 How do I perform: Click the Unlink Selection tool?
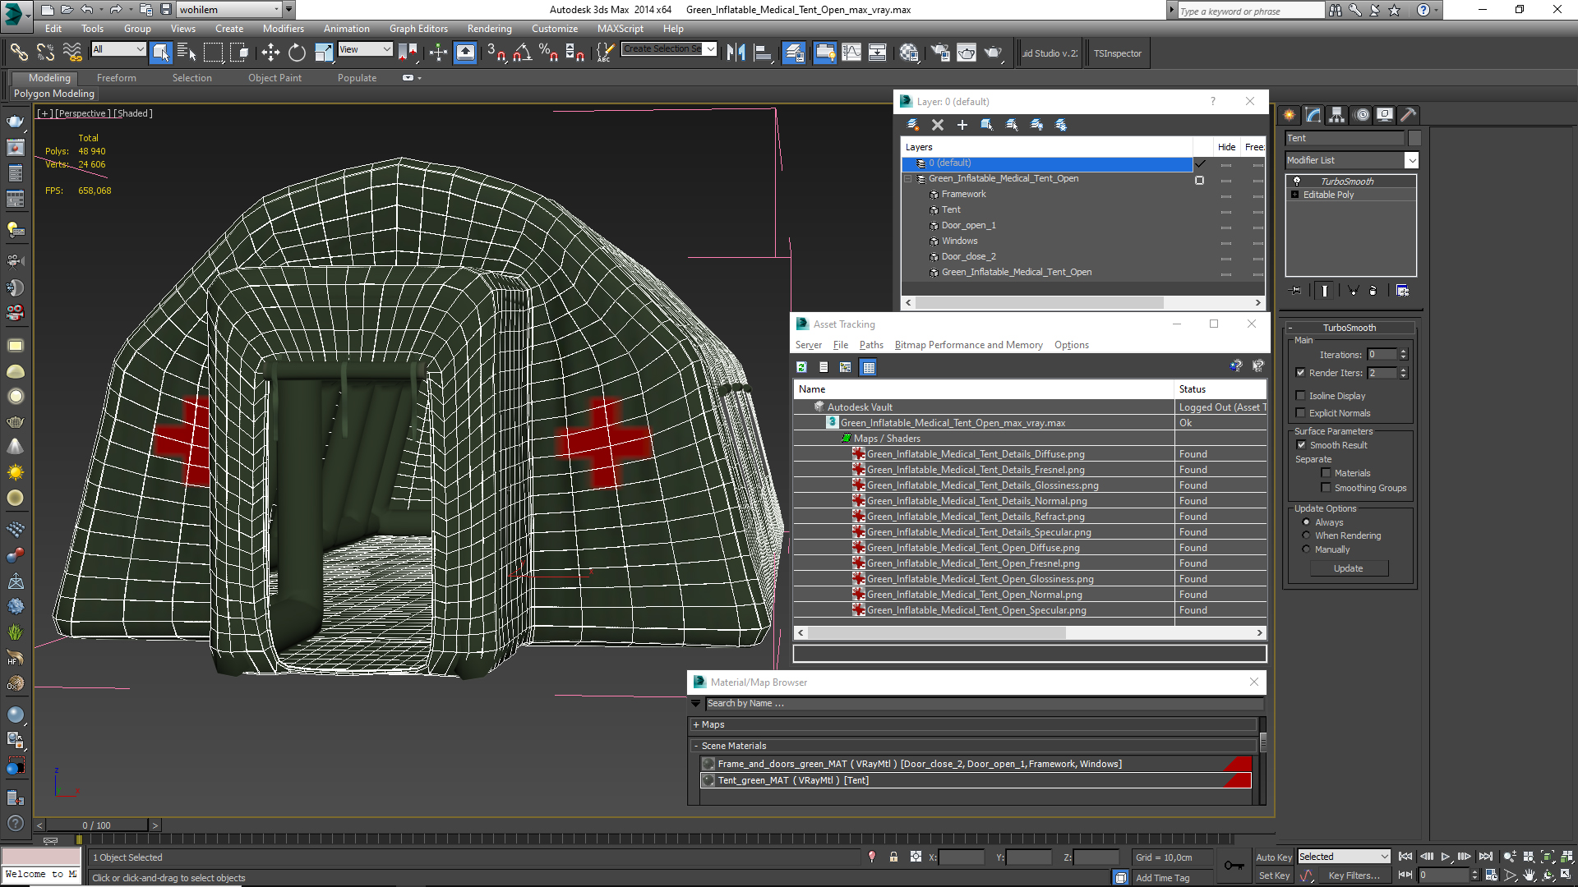pos(45,53)
